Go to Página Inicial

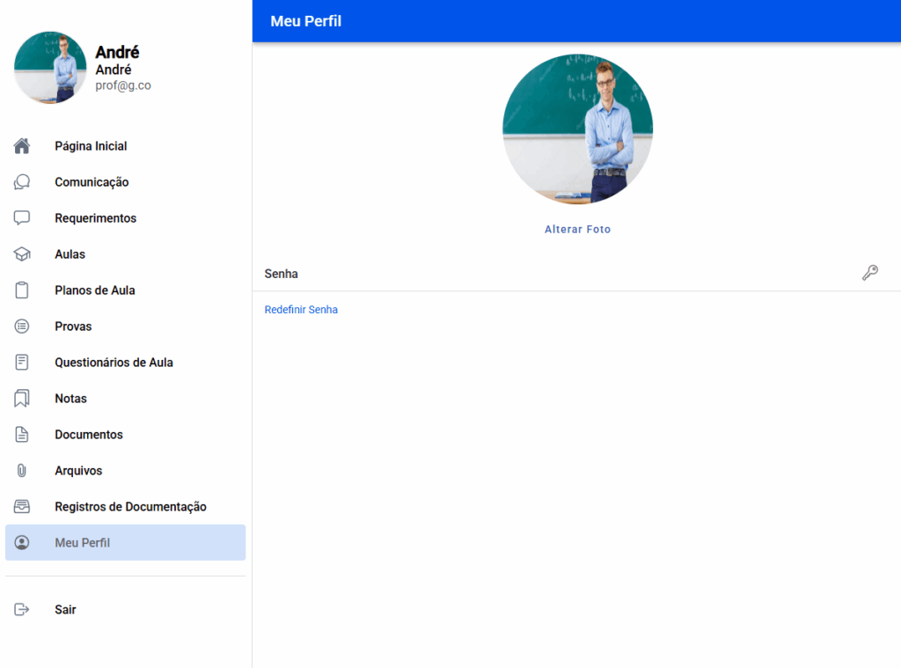(x=91, y=146)
